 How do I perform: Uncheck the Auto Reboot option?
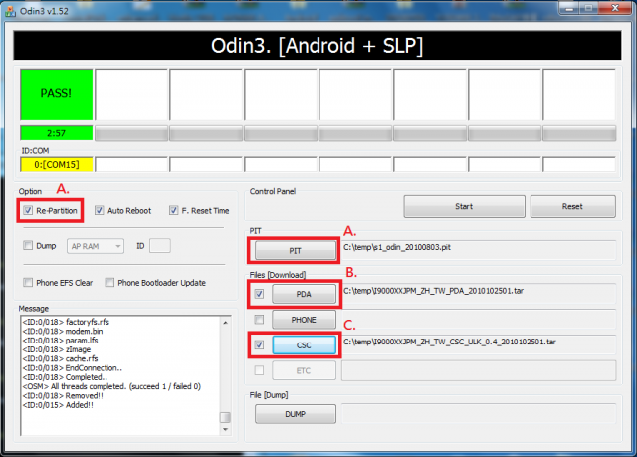(x=100, y=210)
